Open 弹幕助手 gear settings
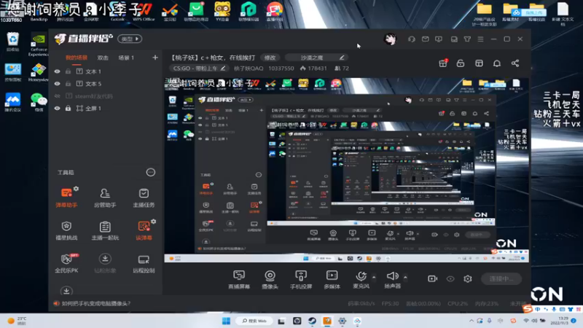The image size is (583, 328). click(77, 189)
